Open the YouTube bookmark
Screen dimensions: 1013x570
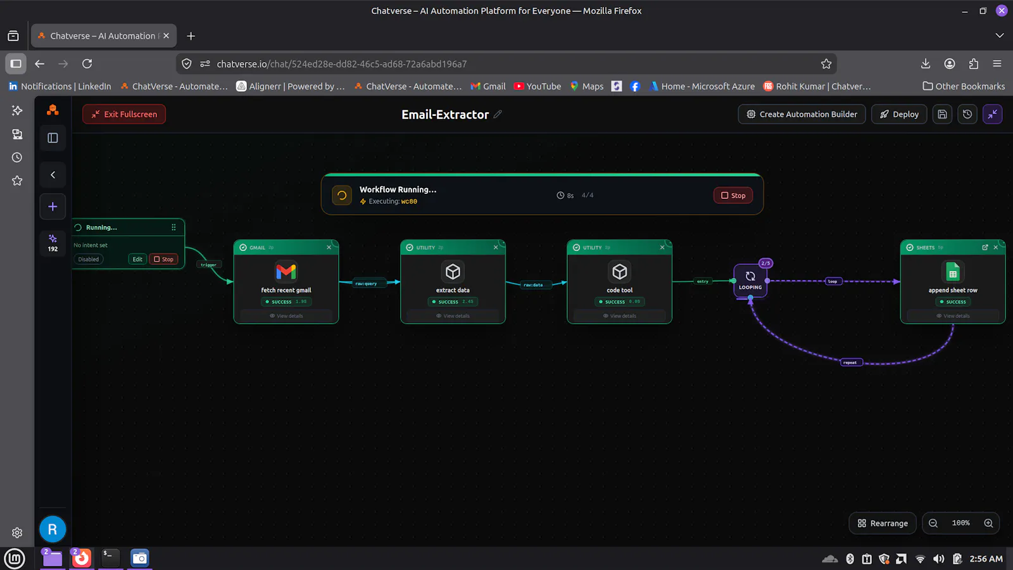pyautogui.click(x=538, y=86)
